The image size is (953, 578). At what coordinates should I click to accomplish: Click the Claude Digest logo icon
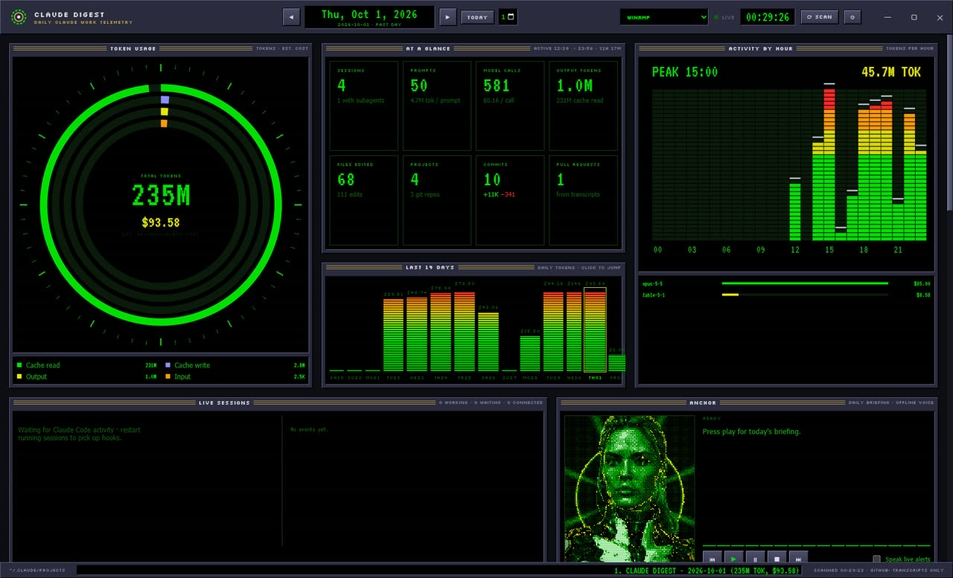point(19,16)
